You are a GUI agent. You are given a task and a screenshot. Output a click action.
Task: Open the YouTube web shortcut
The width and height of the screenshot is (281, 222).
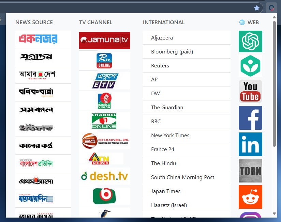250,91
